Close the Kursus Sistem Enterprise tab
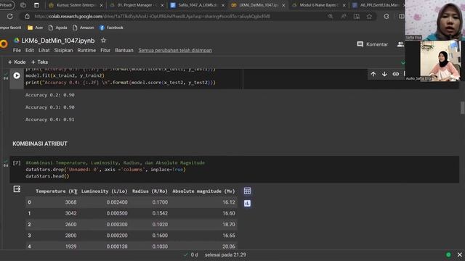This screenshot has width=465, height=261. (x=101, y=5)
